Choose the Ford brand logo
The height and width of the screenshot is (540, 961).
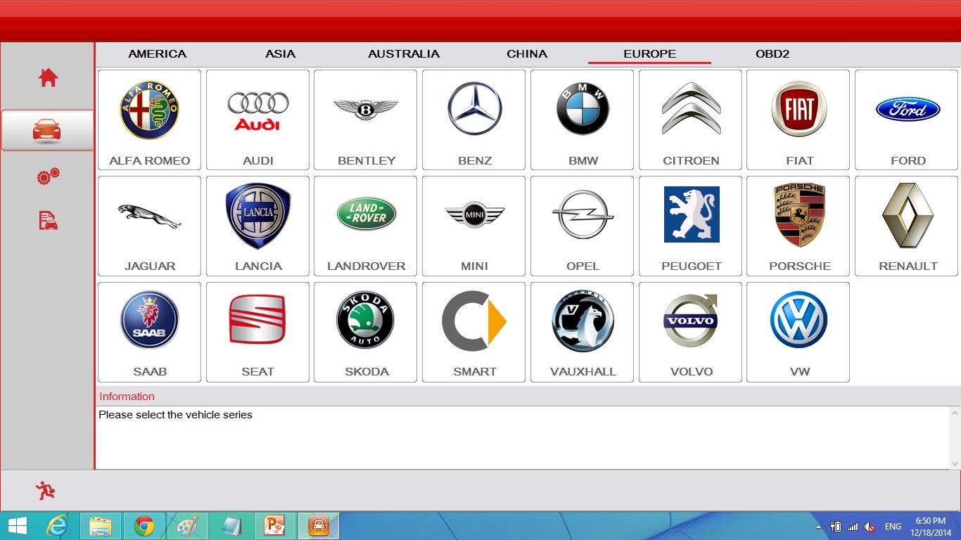pos(908,109)
